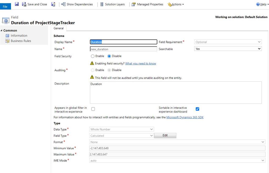Open the Show Dependencies tool
Viewport: 269px width, 173px height.
(77, 4)
